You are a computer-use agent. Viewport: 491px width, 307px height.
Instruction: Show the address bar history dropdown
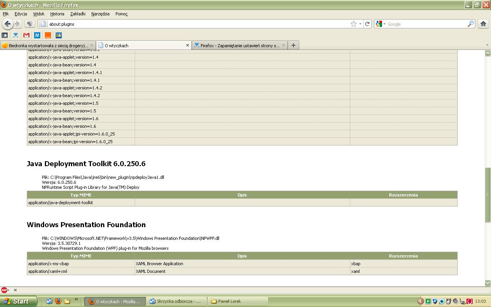coord(360,24)
